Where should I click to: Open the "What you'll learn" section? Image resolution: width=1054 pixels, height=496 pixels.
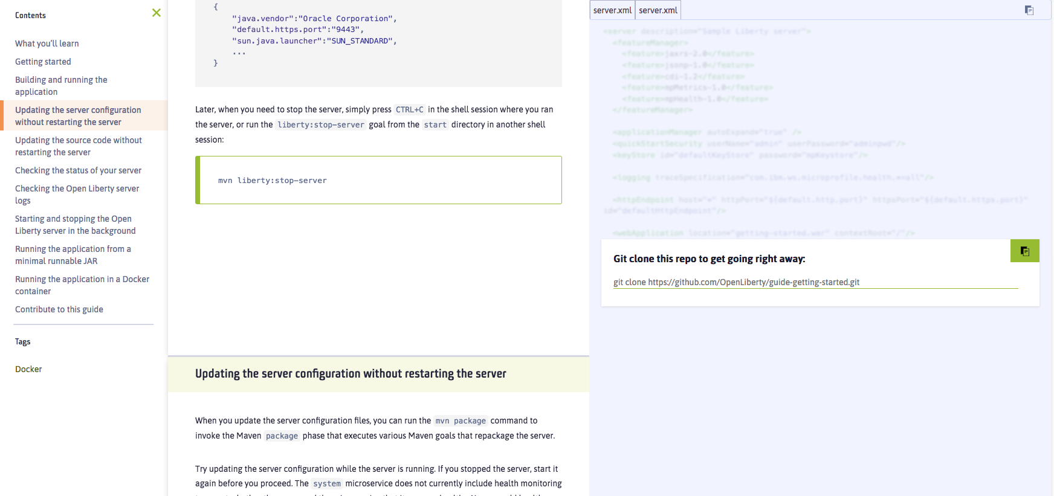click(x=47, y=43)
